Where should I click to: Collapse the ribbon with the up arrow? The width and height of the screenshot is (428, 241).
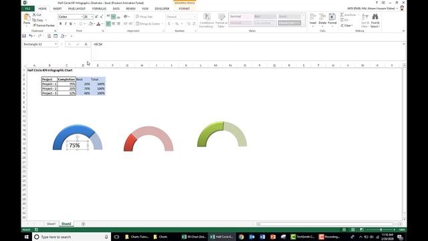point(403,31)
